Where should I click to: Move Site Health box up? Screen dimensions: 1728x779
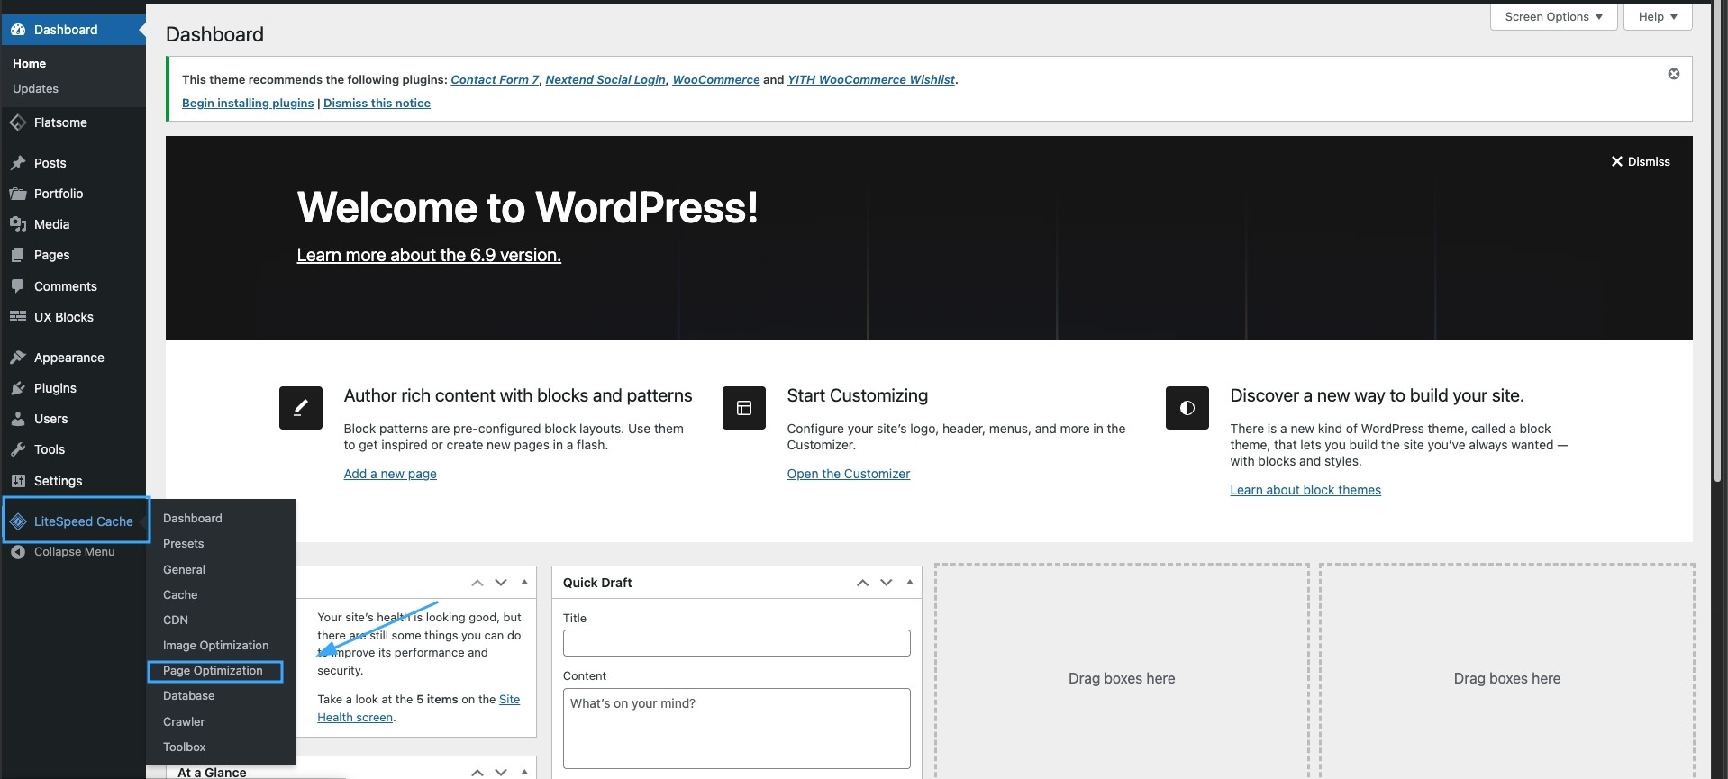(477, 583)
